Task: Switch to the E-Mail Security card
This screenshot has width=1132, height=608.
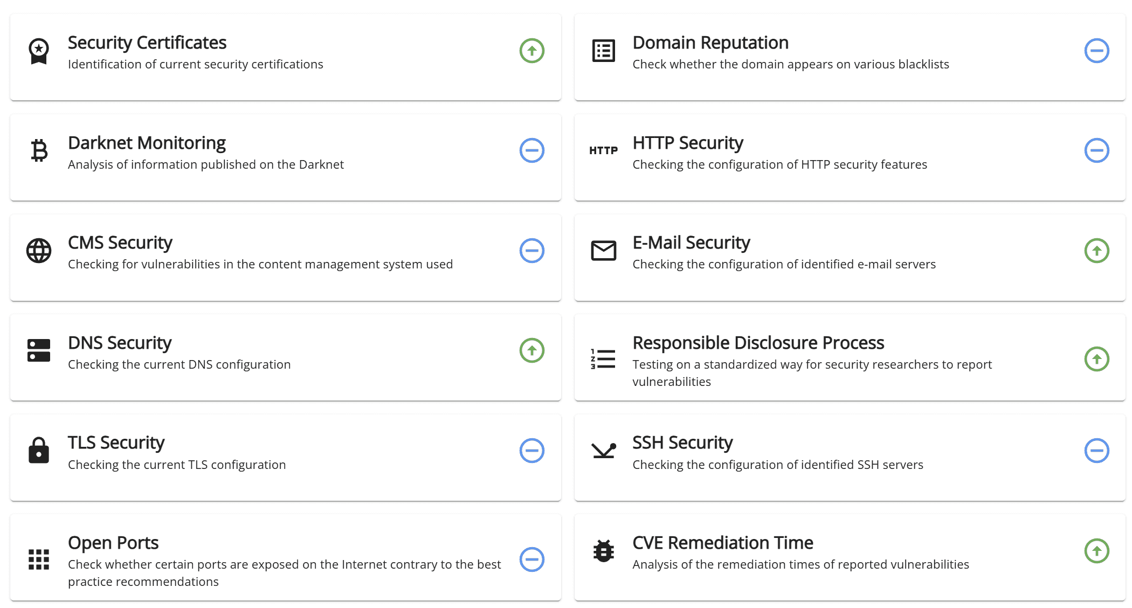Action: click(692, 243)
